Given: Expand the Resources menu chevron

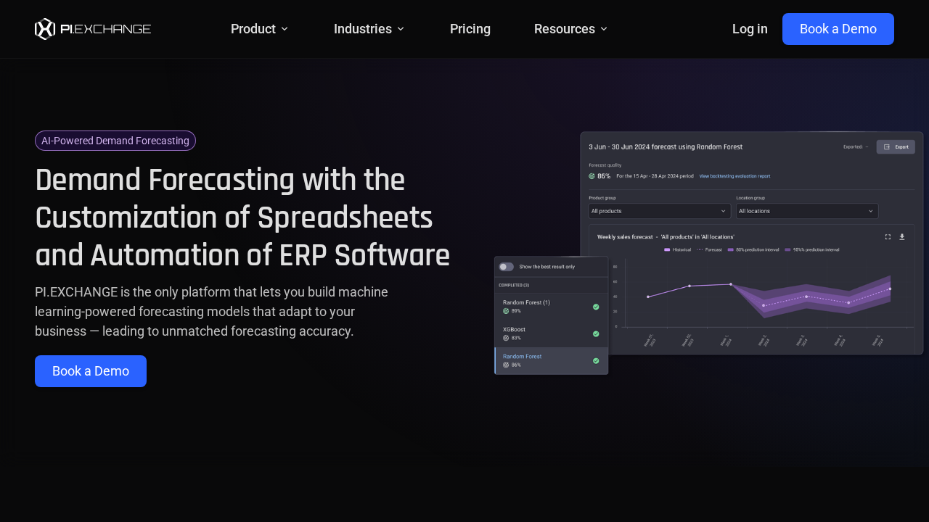Looking at the screenshot, I should 603,29.
